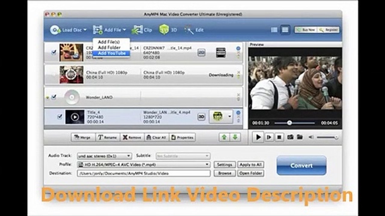Switch to detailed view mode
The width and height of the screenshot is (385, 216).
(x=285, y=30)
